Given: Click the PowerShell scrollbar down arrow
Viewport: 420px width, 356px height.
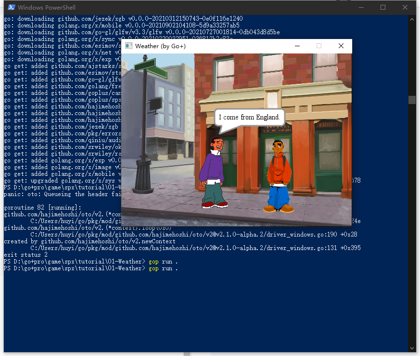Looking at the screenshot, I should 412,348.
